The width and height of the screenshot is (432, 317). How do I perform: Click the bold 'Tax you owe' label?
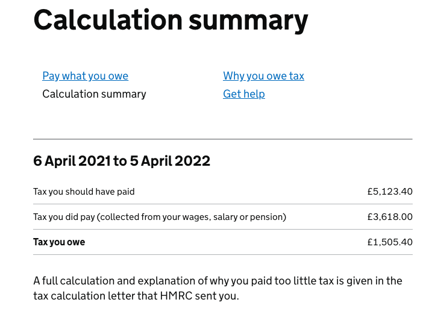(59, 242)
